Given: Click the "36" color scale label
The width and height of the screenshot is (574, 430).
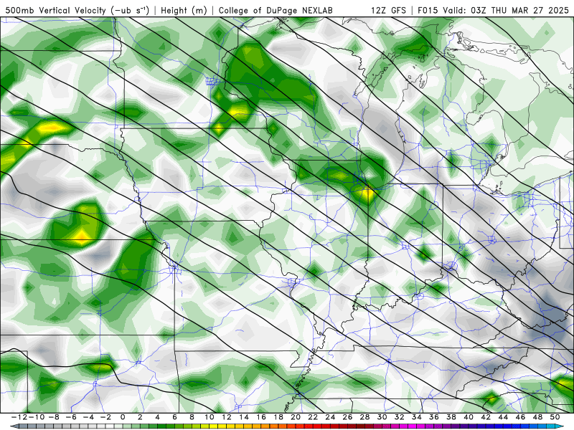Looking at the screenshot, I should click(x=434, y=417).
